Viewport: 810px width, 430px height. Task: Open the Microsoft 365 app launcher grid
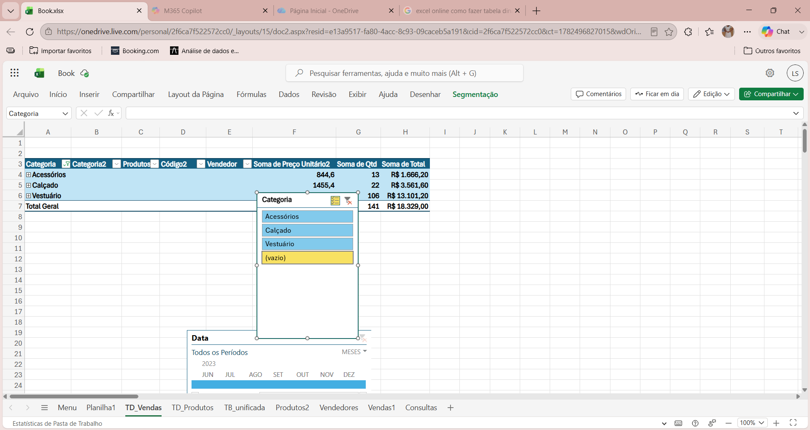15,73
